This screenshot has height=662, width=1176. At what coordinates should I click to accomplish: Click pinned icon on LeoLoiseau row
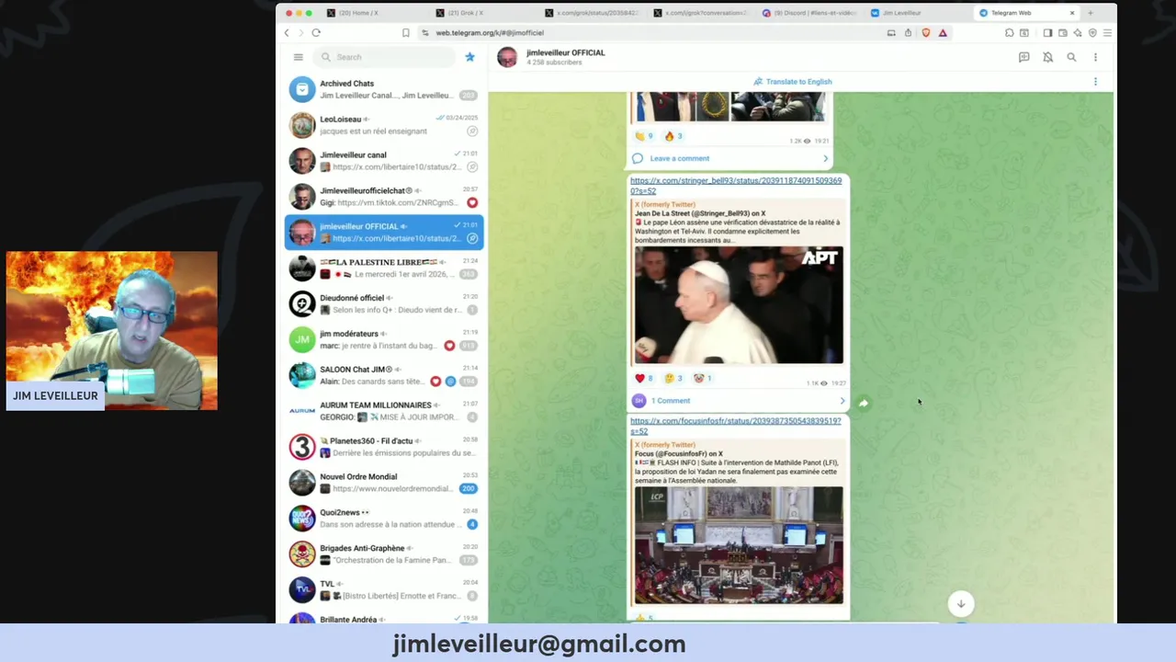point(472,131)
